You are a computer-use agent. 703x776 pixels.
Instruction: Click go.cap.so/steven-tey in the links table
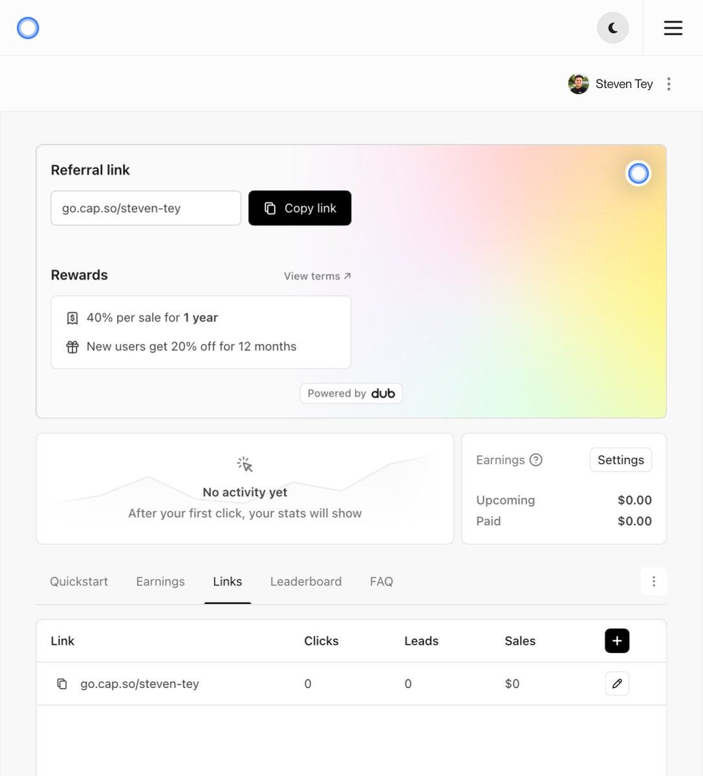pos(140,684)
